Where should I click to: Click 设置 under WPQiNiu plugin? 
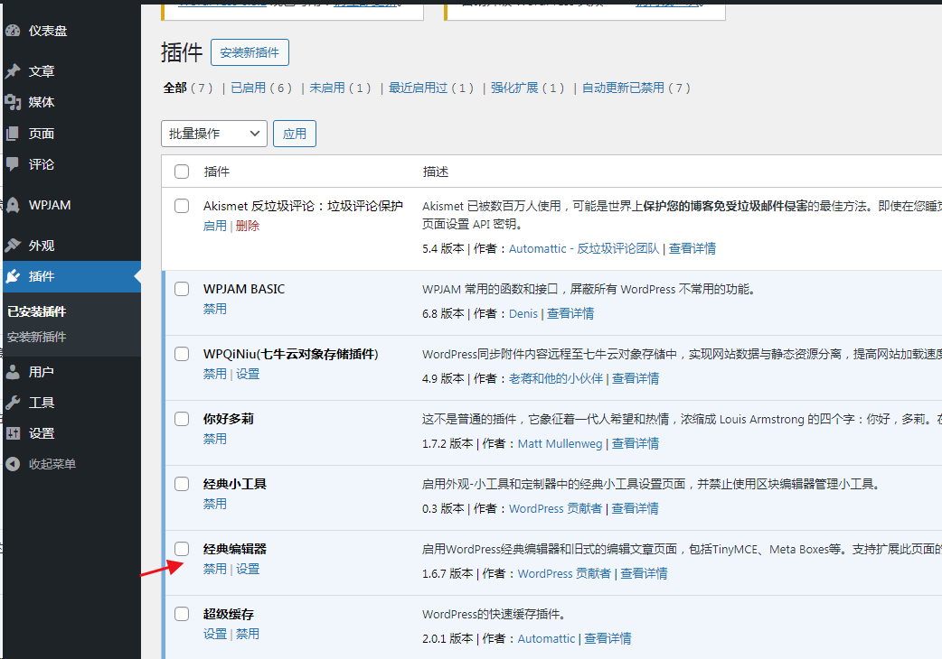click(x=248, y=374)
